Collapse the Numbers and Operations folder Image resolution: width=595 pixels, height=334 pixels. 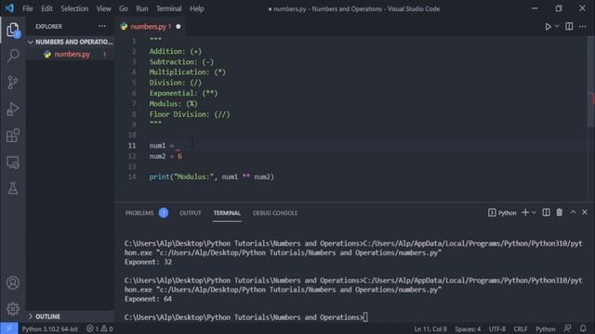(71, 42)
